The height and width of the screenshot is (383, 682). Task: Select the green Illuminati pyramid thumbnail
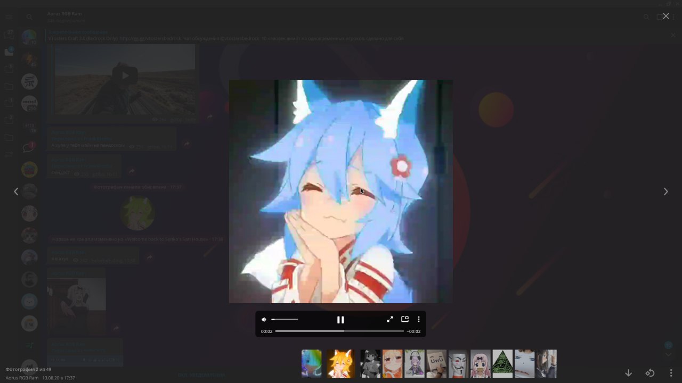502,364
